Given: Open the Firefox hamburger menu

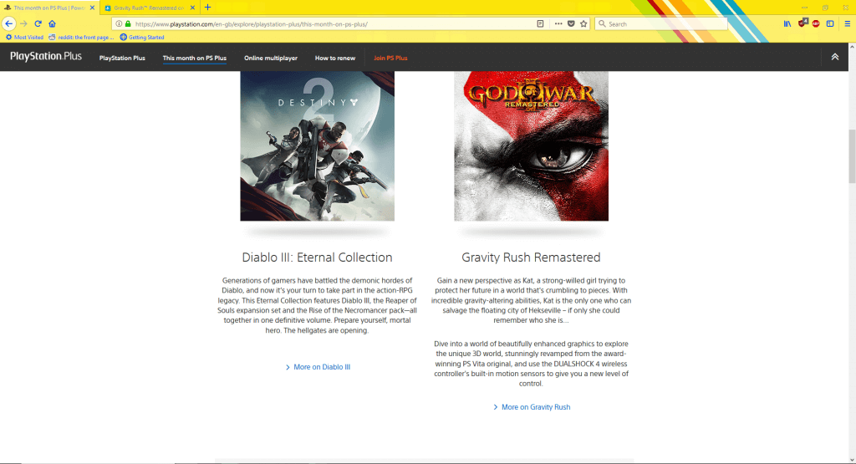Looking at the screenshot, I should (x=846, y=23).
